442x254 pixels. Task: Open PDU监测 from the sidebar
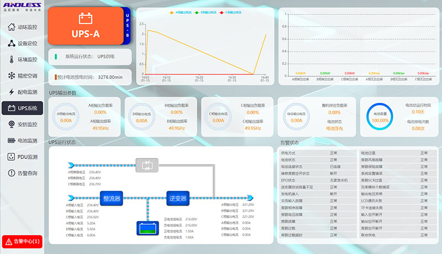[x=22, y=157]
